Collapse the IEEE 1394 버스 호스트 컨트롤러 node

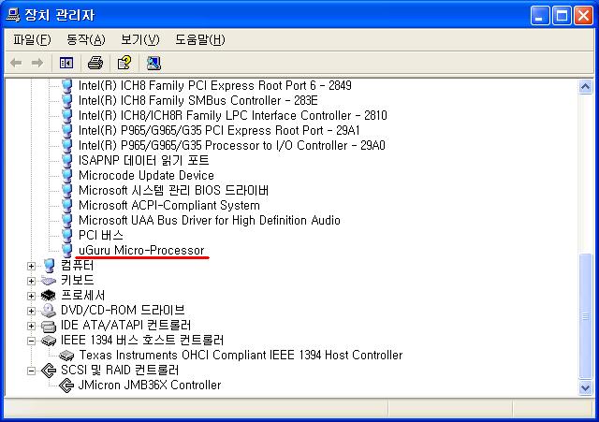pos(31,341)
